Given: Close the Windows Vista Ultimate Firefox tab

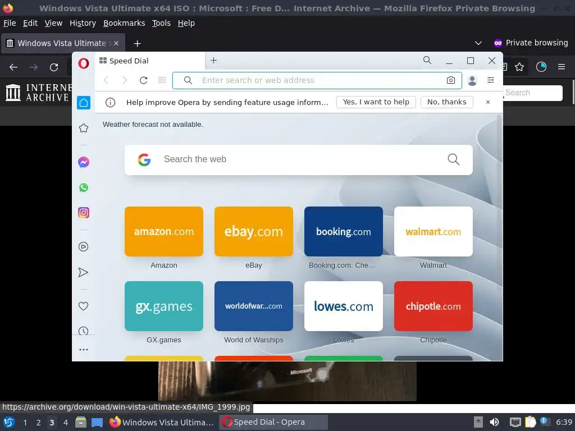Looking at the screenshot, I should coord(116,43).
